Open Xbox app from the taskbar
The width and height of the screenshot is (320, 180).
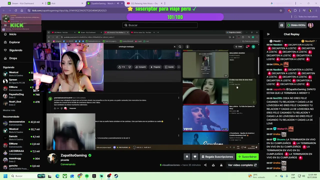click(x=65, y=176)
